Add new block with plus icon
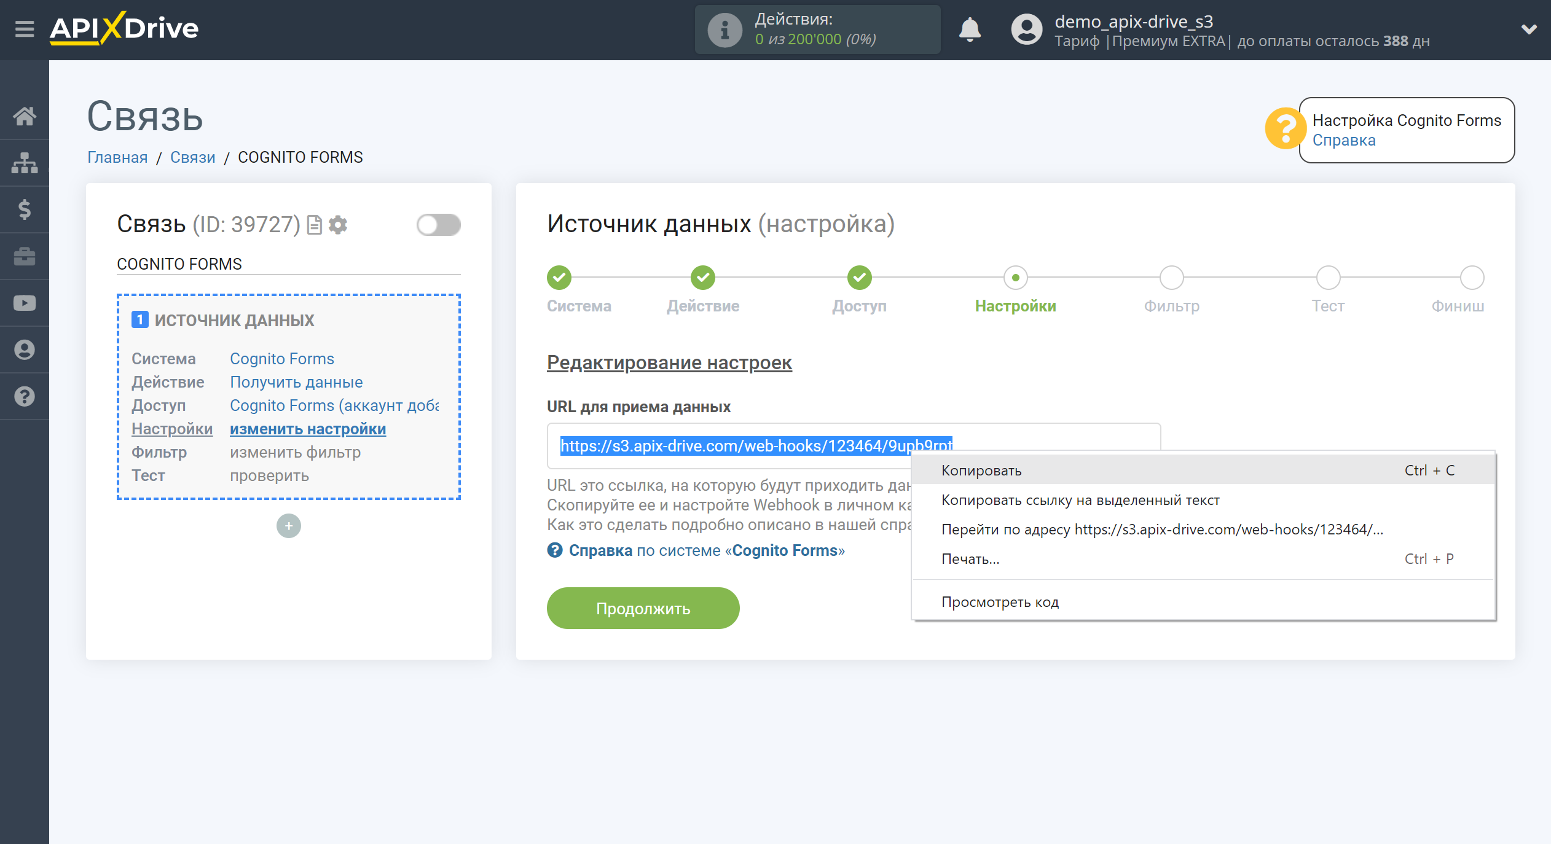This screenshot has width=1551, height=844. click(x=289, y=526)
